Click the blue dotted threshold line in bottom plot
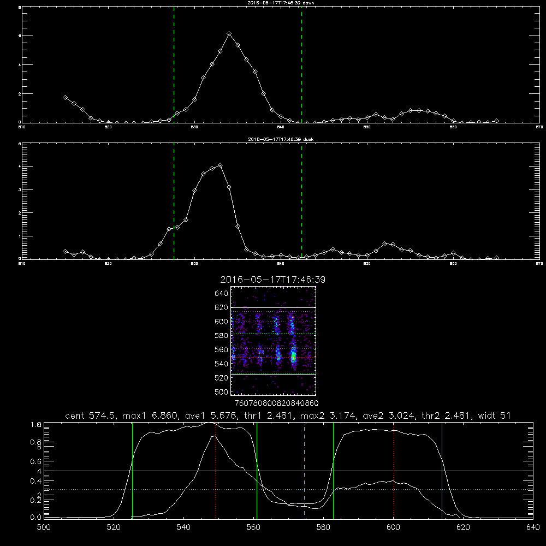The image size is (546, 546). point(288,490)
